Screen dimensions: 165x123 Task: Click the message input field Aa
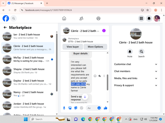(91, 108)
